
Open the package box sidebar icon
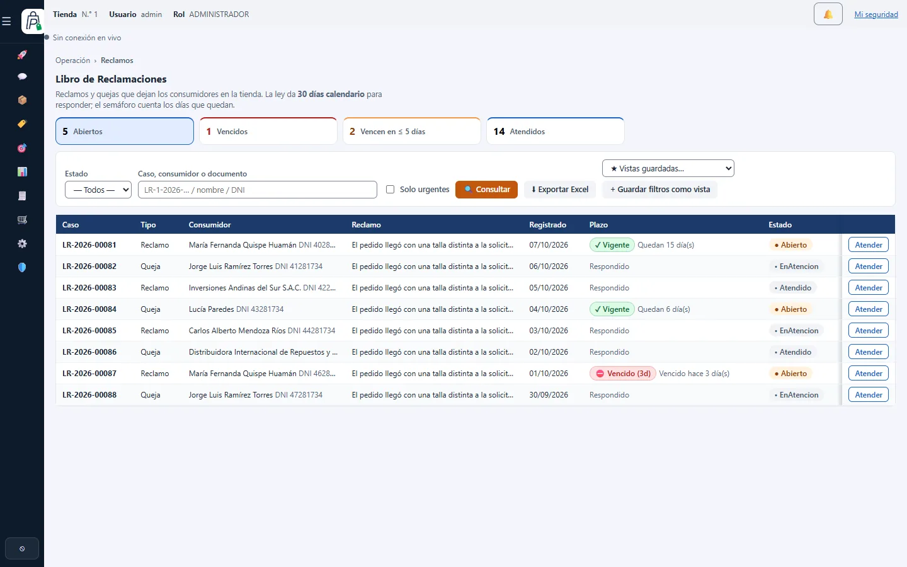point(22,100)
